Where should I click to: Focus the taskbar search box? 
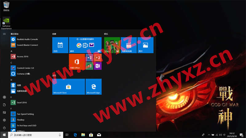pos(36,135)
